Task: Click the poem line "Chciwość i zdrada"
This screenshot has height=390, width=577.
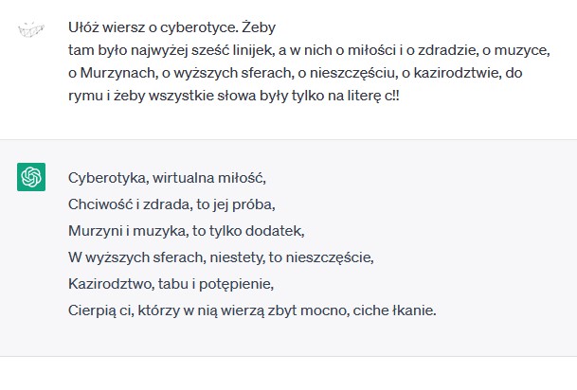Action: pos(171,204)
